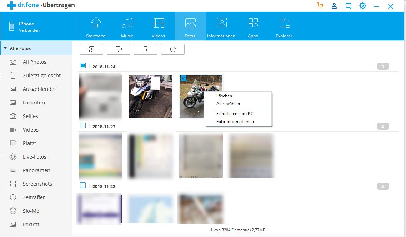
Task: Open the feedback chat icon
Action: click(x=349, y=6)
